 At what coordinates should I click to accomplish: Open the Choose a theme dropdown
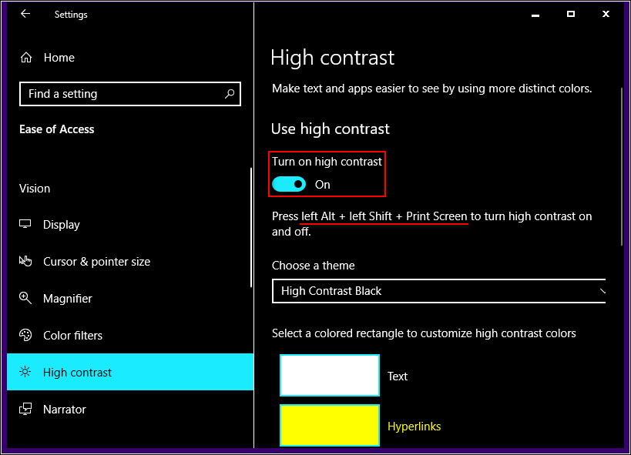click(438, 291)
